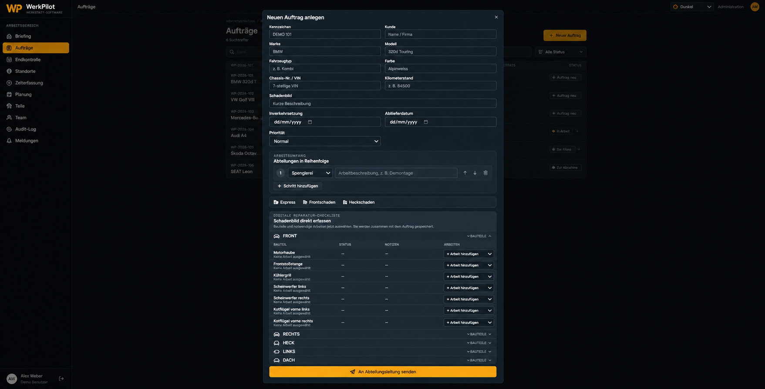Screen dimensions: 765x389
Task: Open the Spenglerei department dropdown
Action: pyautogui.click(x=310, y=173)
